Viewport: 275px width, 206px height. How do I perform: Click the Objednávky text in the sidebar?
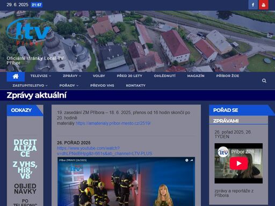[x=25, y=189]
